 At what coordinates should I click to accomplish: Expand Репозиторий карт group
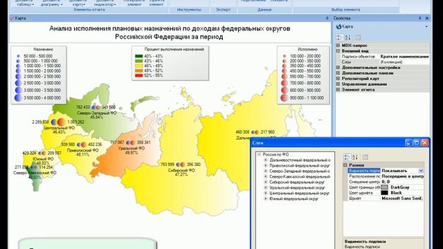(x=338, y=78)
